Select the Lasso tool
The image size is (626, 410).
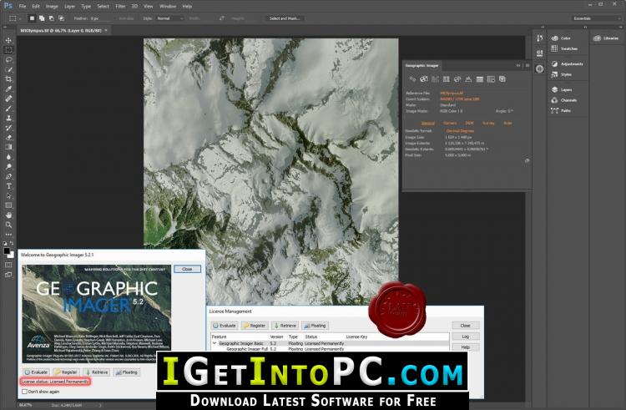click(x=8, y=60)
